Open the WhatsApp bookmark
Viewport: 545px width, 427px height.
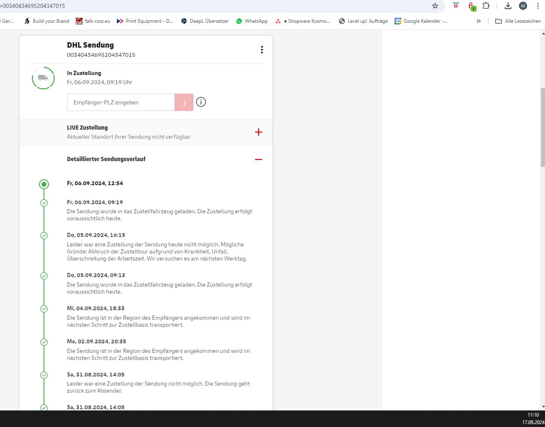point(252,21)
